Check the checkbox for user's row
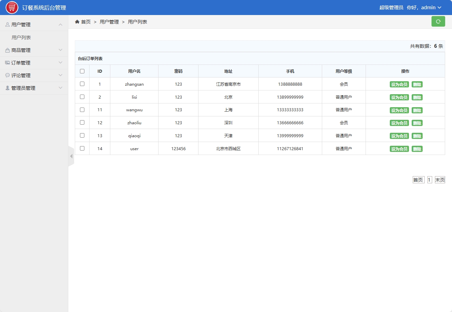This screenshot has height=312, width=452. [82, 148]
